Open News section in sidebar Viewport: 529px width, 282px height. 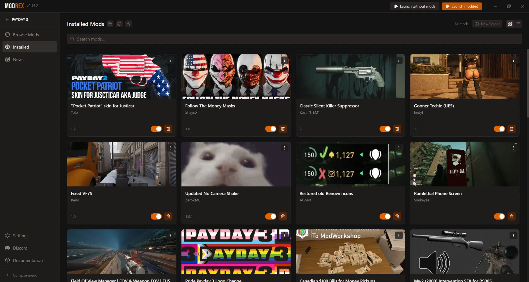click(29, 59)
